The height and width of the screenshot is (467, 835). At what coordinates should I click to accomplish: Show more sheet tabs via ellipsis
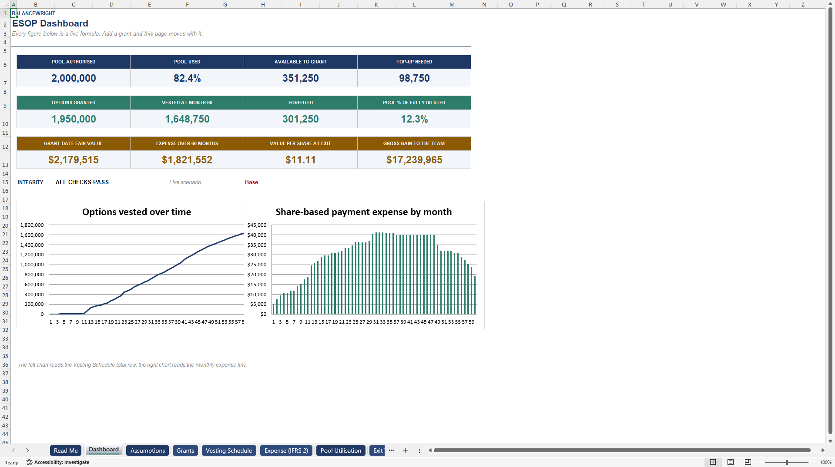391,450
